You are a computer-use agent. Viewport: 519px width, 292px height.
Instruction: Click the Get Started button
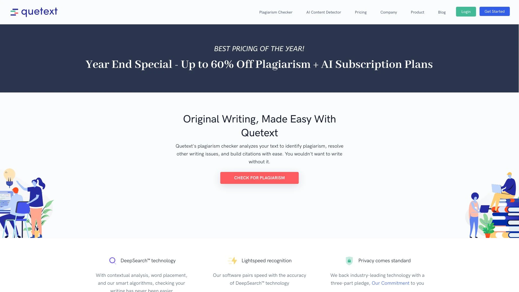494,11
